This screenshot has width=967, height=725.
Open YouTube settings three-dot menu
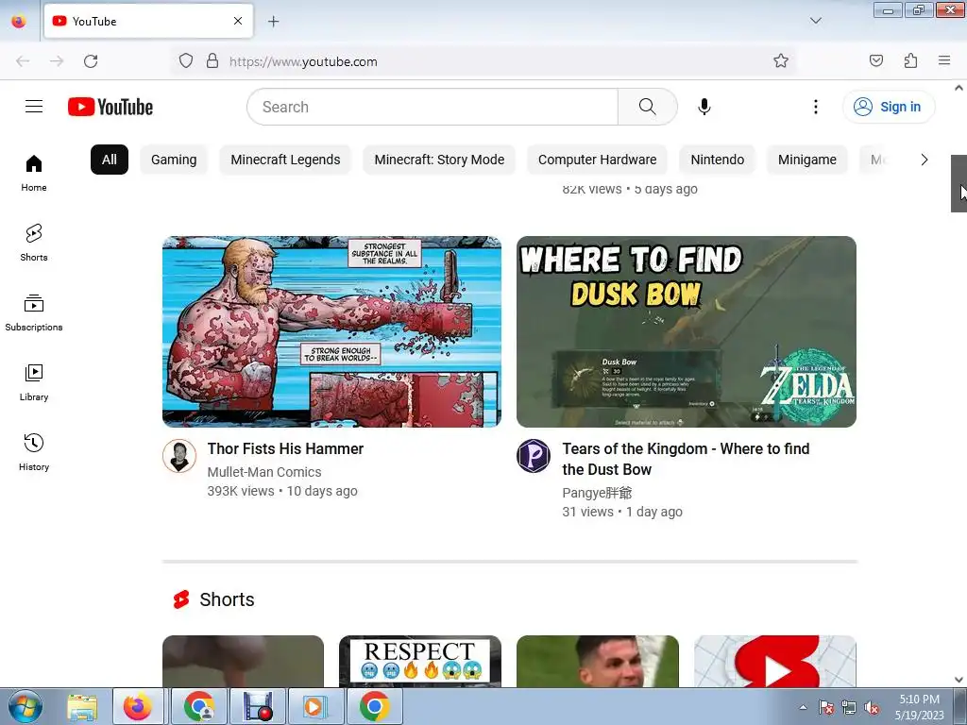tap(815, 107)
